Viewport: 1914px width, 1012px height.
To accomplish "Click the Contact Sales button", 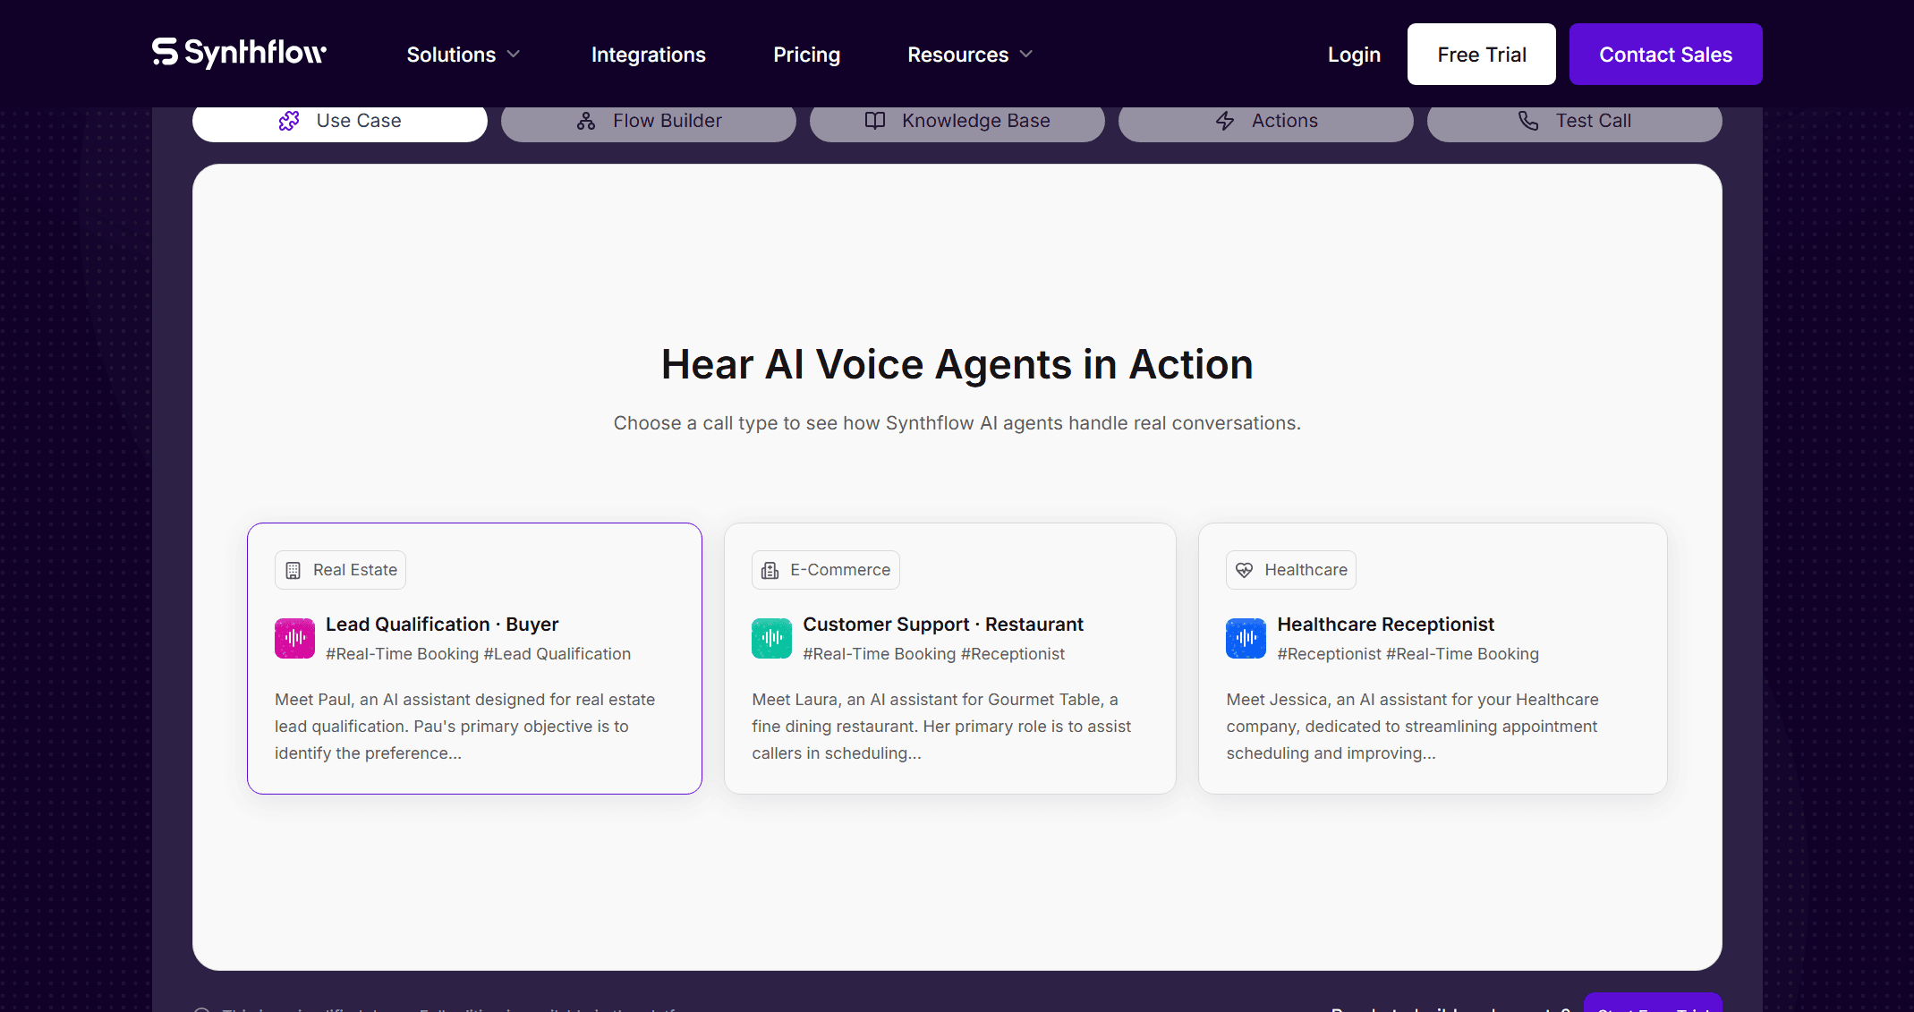I will coord(1665,55).
